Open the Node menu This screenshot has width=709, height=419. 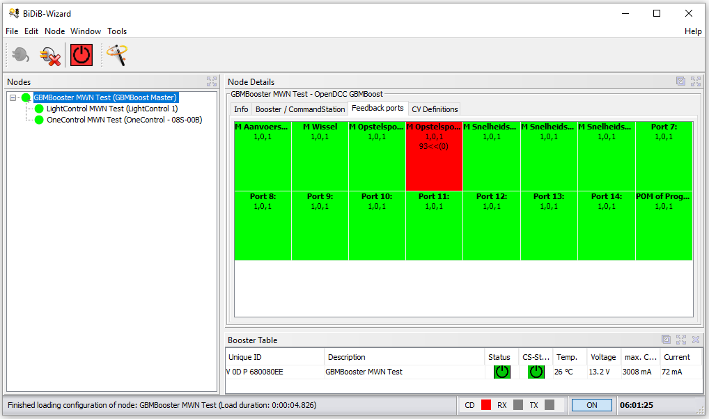pos(55,31)
